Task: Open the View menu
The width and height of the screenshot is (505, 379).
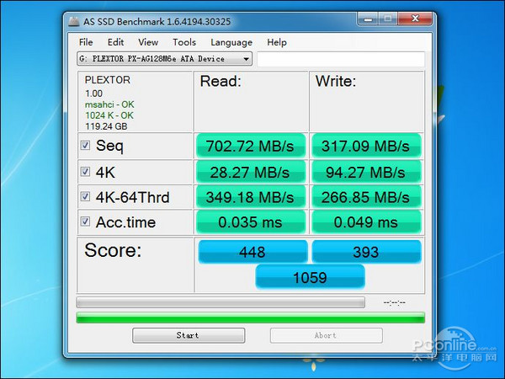Action: [148, 42]
